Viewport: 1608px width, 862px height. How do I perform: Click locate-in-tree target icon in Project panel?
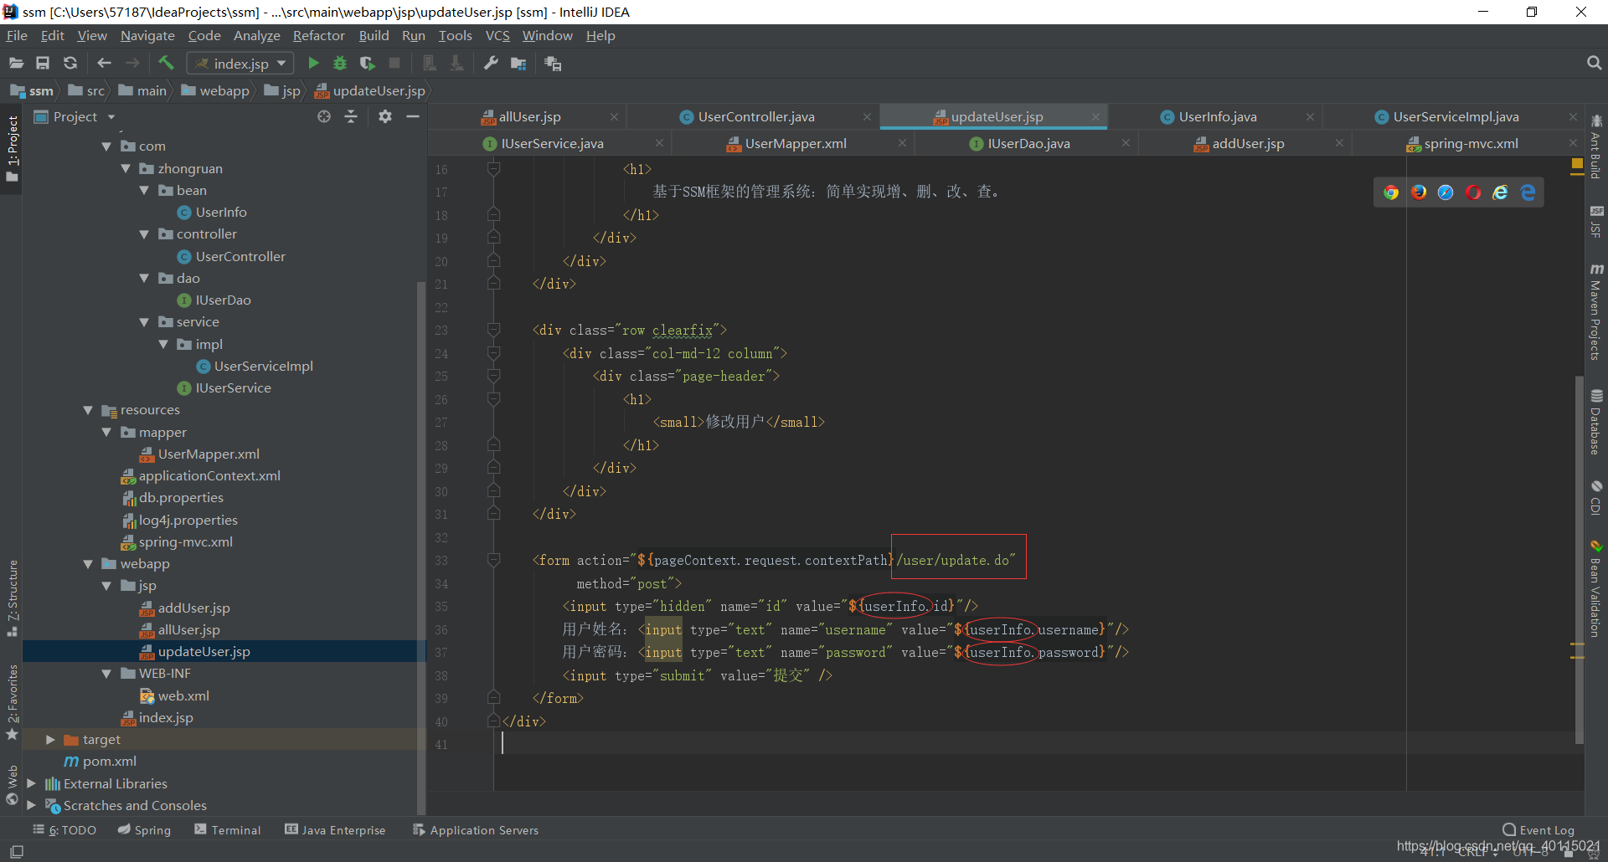click(x=324, y=116)
